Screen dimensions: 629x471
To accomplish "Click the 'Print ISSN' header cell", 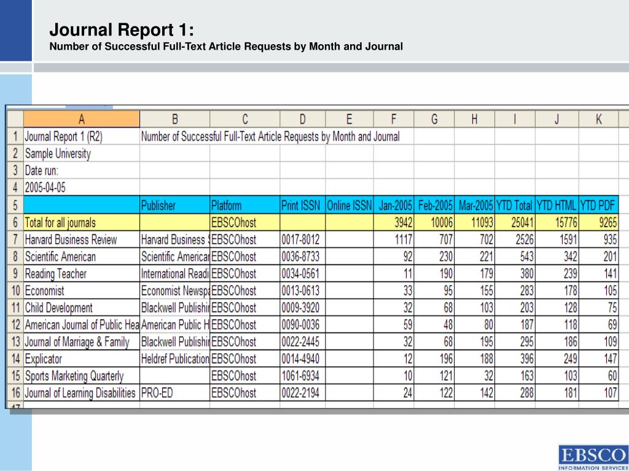I will (x=302, y=205).
